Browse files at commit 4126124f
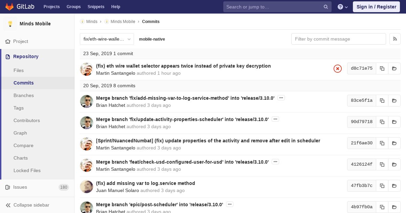This screenshot has width=406, height=213. (394, 164)
